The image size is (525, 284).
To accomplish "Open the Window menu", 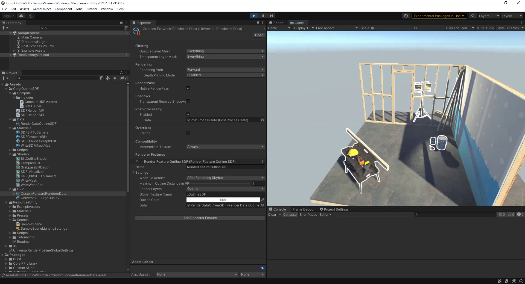I will (x=107, y=9).
